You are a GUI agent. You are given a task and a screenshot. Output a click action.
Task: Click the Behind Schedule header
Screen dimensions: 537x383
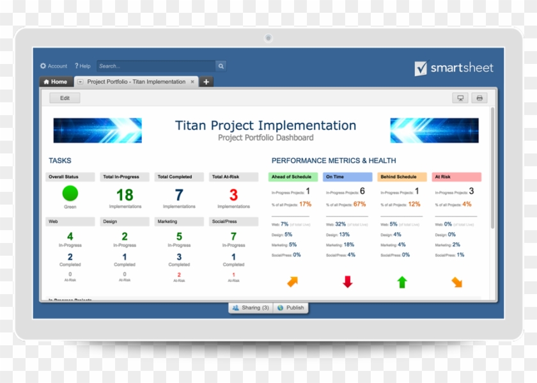[x=402, y=176]
